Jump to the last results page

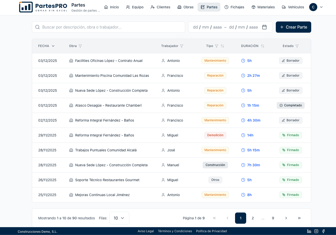[299, 218]
